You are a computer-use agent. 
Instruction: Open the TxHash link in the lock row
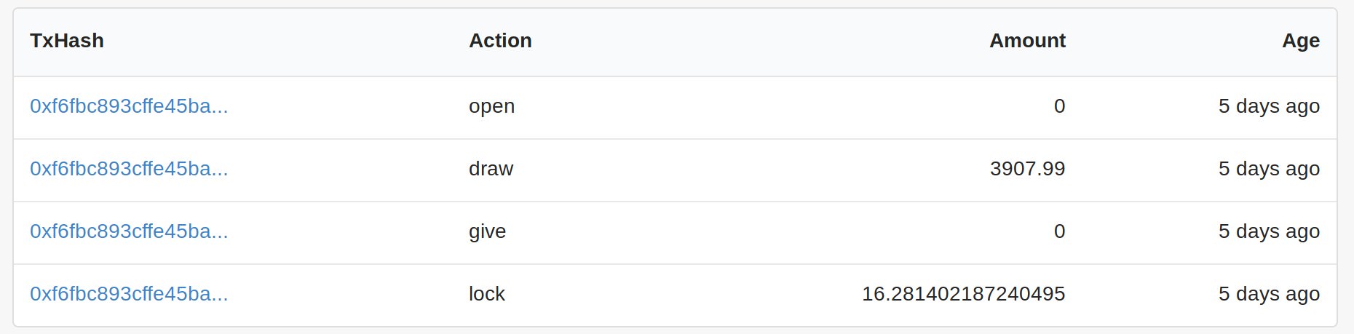click(x=129, y=294)
